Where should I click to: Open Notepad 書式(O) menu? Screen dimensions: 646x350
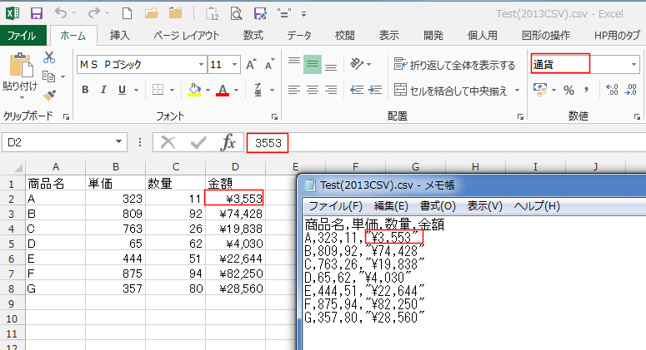(438, 206)
